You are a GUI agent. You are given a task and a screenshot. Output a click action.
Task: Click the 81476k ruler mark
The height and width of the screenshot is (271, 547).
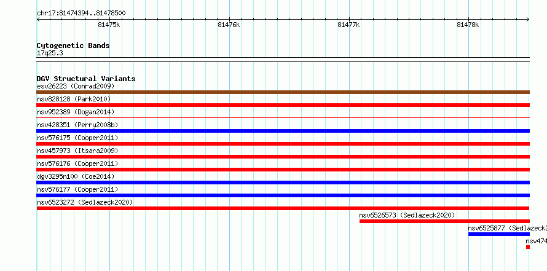pyautogui.click(x=229, y=25)
